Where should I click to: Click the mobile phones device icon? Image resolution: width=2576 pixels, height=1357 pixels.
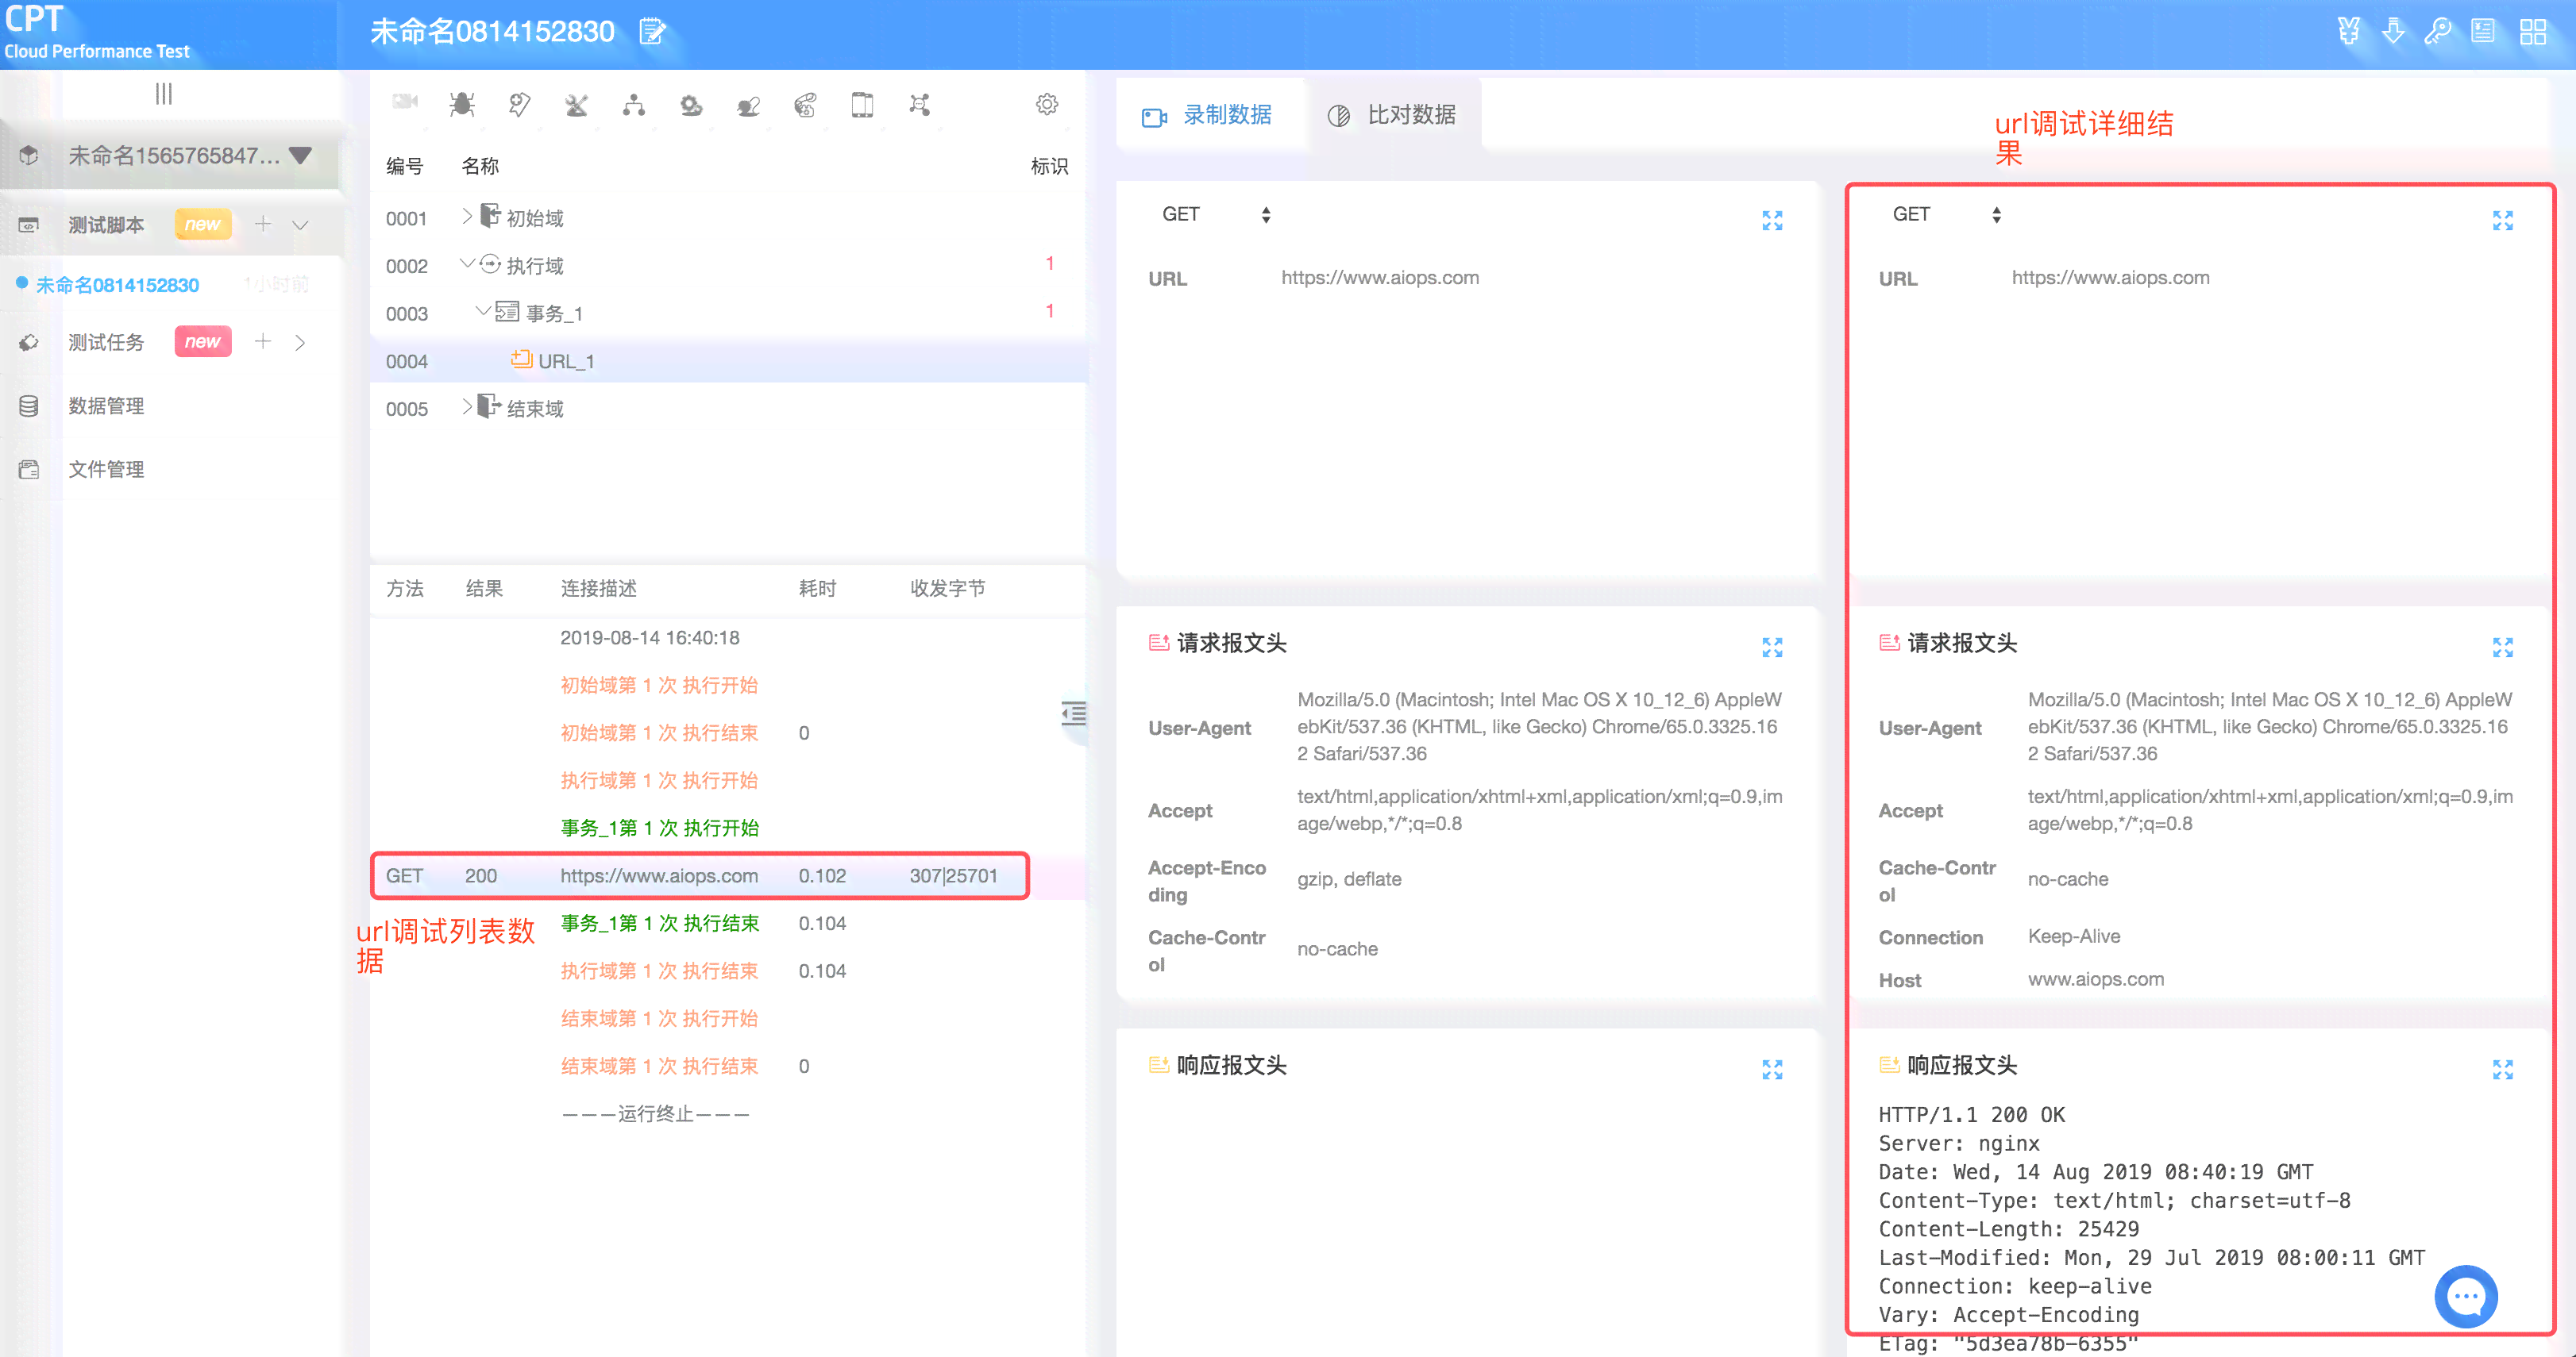tap(862, 104)
